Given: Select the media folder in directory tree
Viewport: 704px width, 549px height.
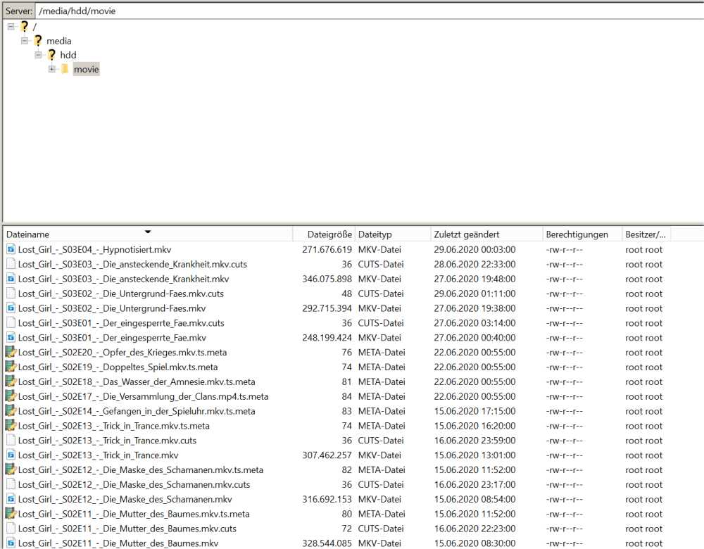Looking at the screenshot, I should pos(58,41).
